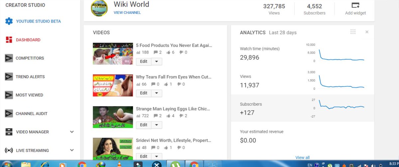Open 'Sridevi Net Worth, Lifestyle' video title
Screen dimensions: 399x167
tap(174, 140)
